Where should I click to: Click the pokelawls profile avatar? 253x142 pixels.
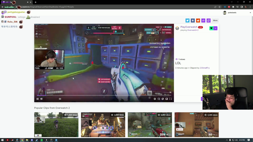tap(225, 13)
